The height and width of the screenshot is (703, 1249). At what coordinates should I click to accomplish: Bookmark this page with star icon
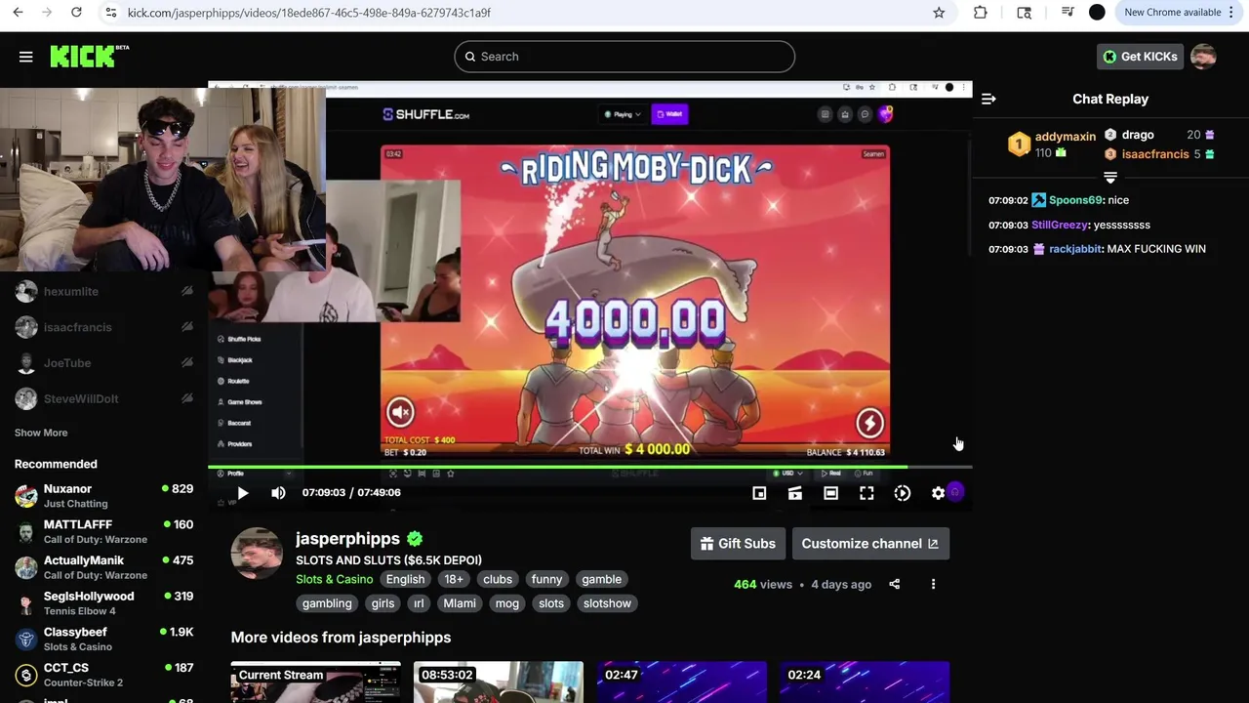tap(939, 13)
